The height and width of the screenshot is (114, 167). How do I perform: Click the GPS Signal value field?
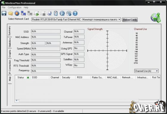tap(79, 54)
